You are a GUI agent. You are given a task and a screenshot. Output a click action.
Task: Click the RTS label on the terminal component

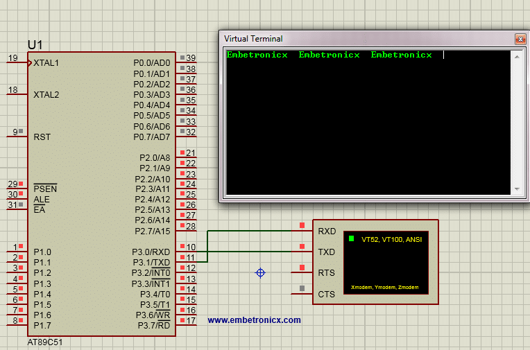click(x=327, y=273)
